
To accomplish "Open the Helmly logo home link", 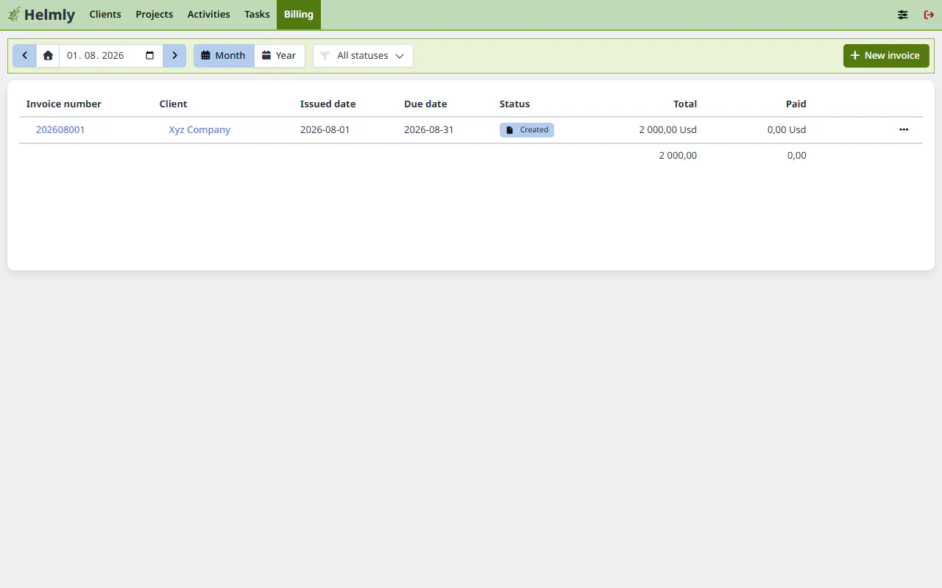I will (x=41, y=14).
